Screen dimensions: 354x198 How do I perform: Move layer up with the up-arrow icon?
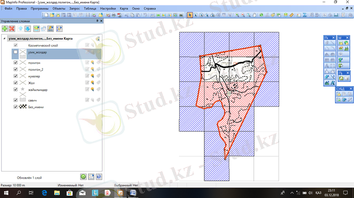21,29
